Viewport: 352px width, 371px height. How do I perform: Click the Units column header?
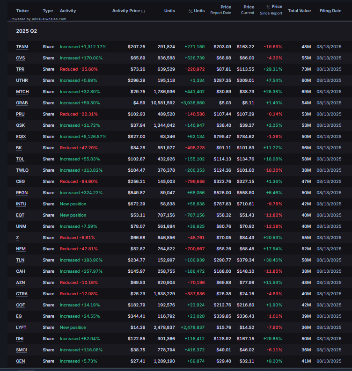pos(169,11)
